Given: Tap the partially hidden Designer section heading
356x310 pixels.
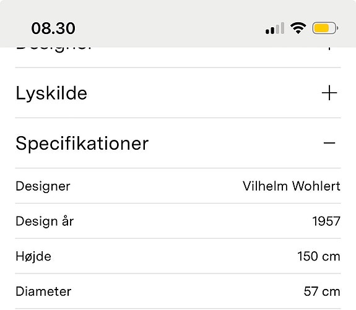Looking at the screenshot, I should 54,50.
